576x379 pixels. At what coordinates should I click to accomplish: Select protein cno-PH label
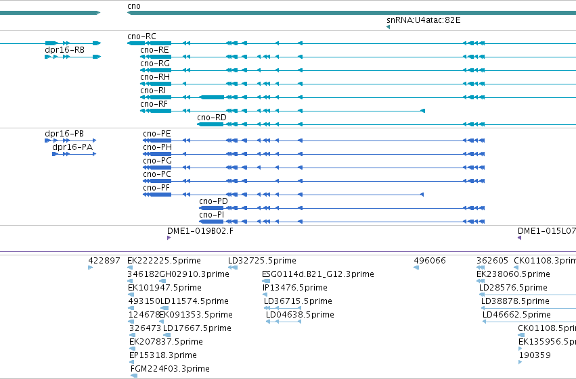coord(157,147)
